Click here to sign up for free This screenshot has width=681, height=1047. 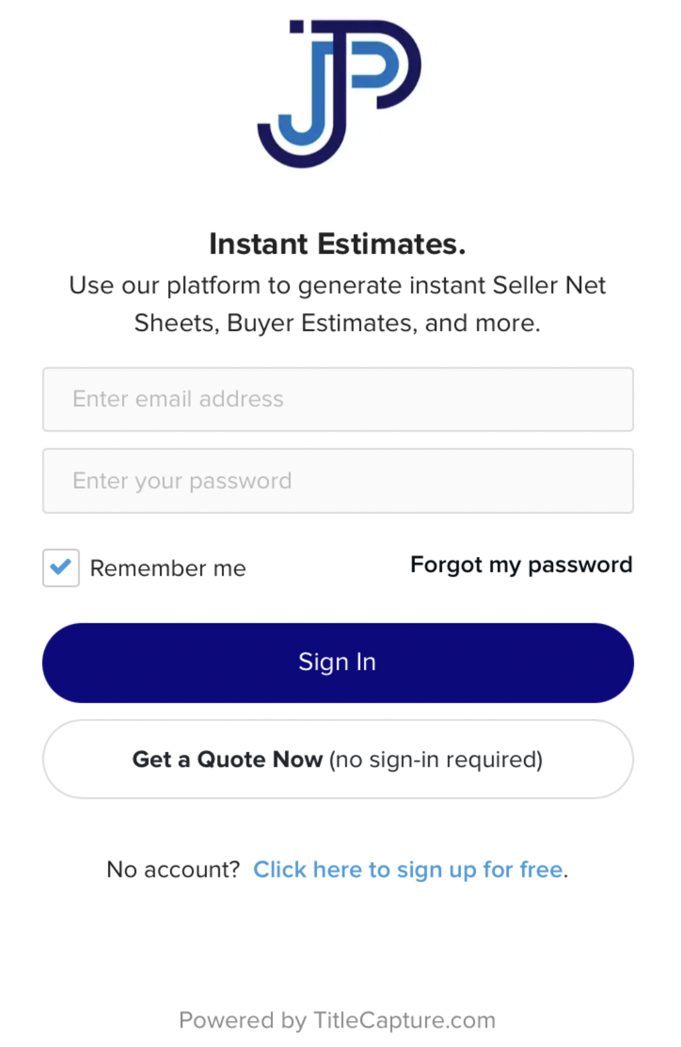tap(408, 869)
